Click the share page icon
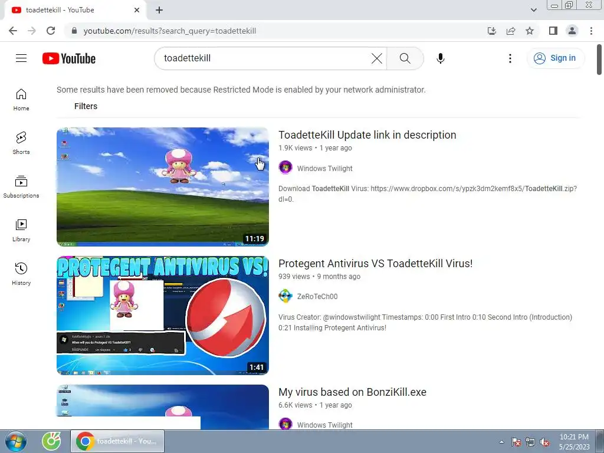This screenshot has width=604, height=453. pyautogui.click(x=511, y=31)
